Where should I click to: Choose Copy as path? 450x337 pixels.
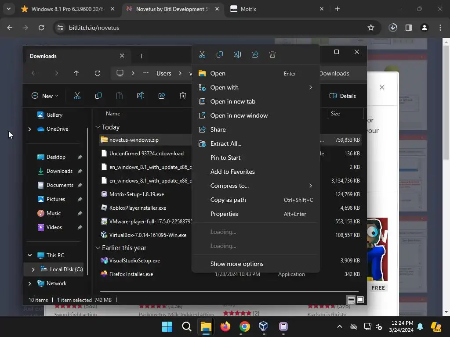[256, 200]
